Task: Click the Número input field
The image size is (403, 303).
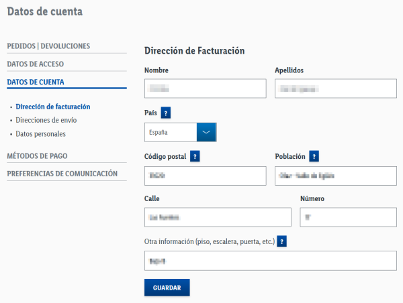Action: [x=348, y=217]
